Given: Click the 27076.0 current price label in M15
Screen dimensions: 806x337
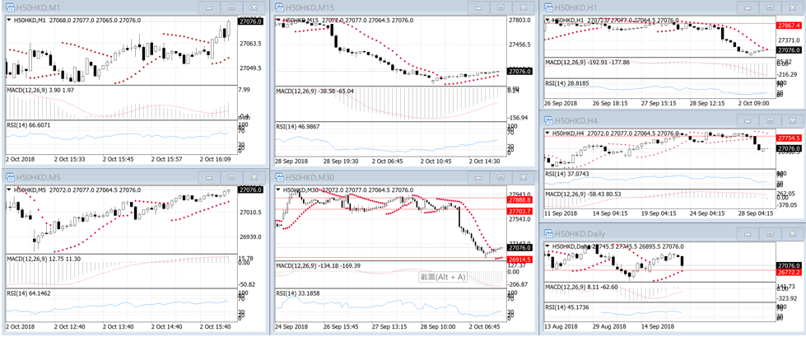Looking at the screenshot, I should coord(519,71).
